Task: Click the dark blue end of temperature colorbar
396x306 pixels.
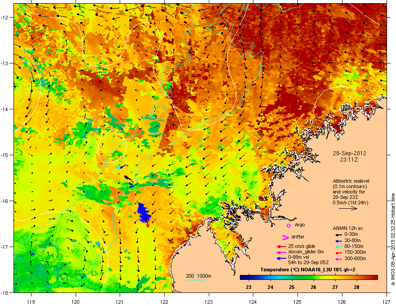Action: pos(243,277)
